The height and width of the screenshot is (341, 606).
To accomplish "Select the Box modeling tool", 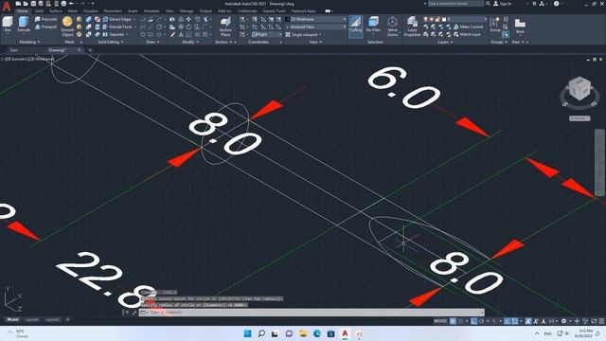I will pyautogui.click(x=8, y=25).
